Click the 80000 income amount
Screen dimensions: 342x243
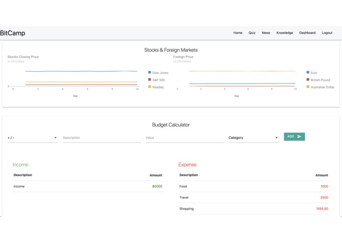pos(157,186)
